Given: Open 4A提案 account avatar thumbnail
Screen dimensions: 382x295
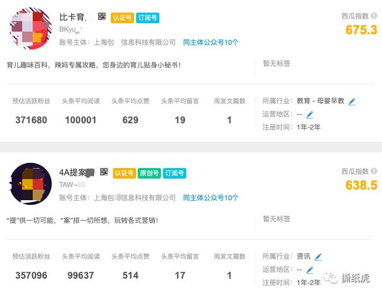Looking at the screenshot, I should click(31, 184).
